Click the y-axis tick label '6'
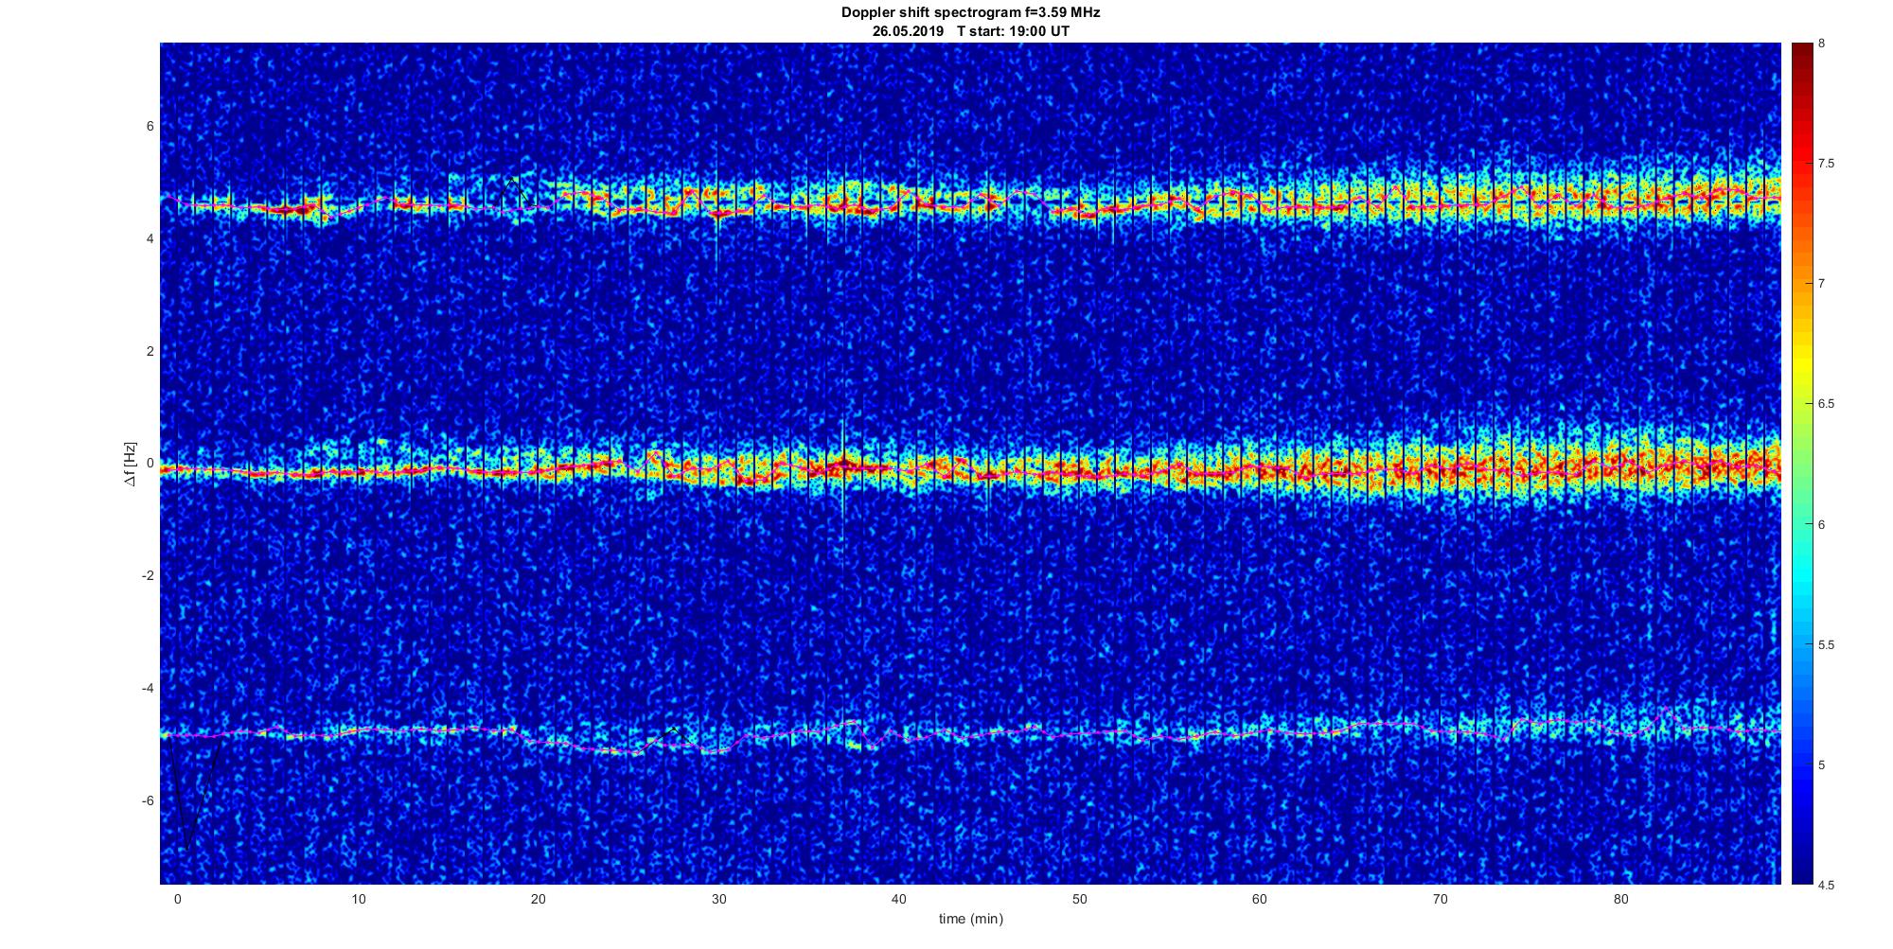The width and height of the screenshot is (1893, 949). pos(150,127)
